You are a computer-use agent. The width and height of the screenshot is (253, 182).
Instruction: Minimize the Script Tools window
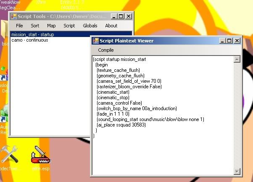(114, 16)
